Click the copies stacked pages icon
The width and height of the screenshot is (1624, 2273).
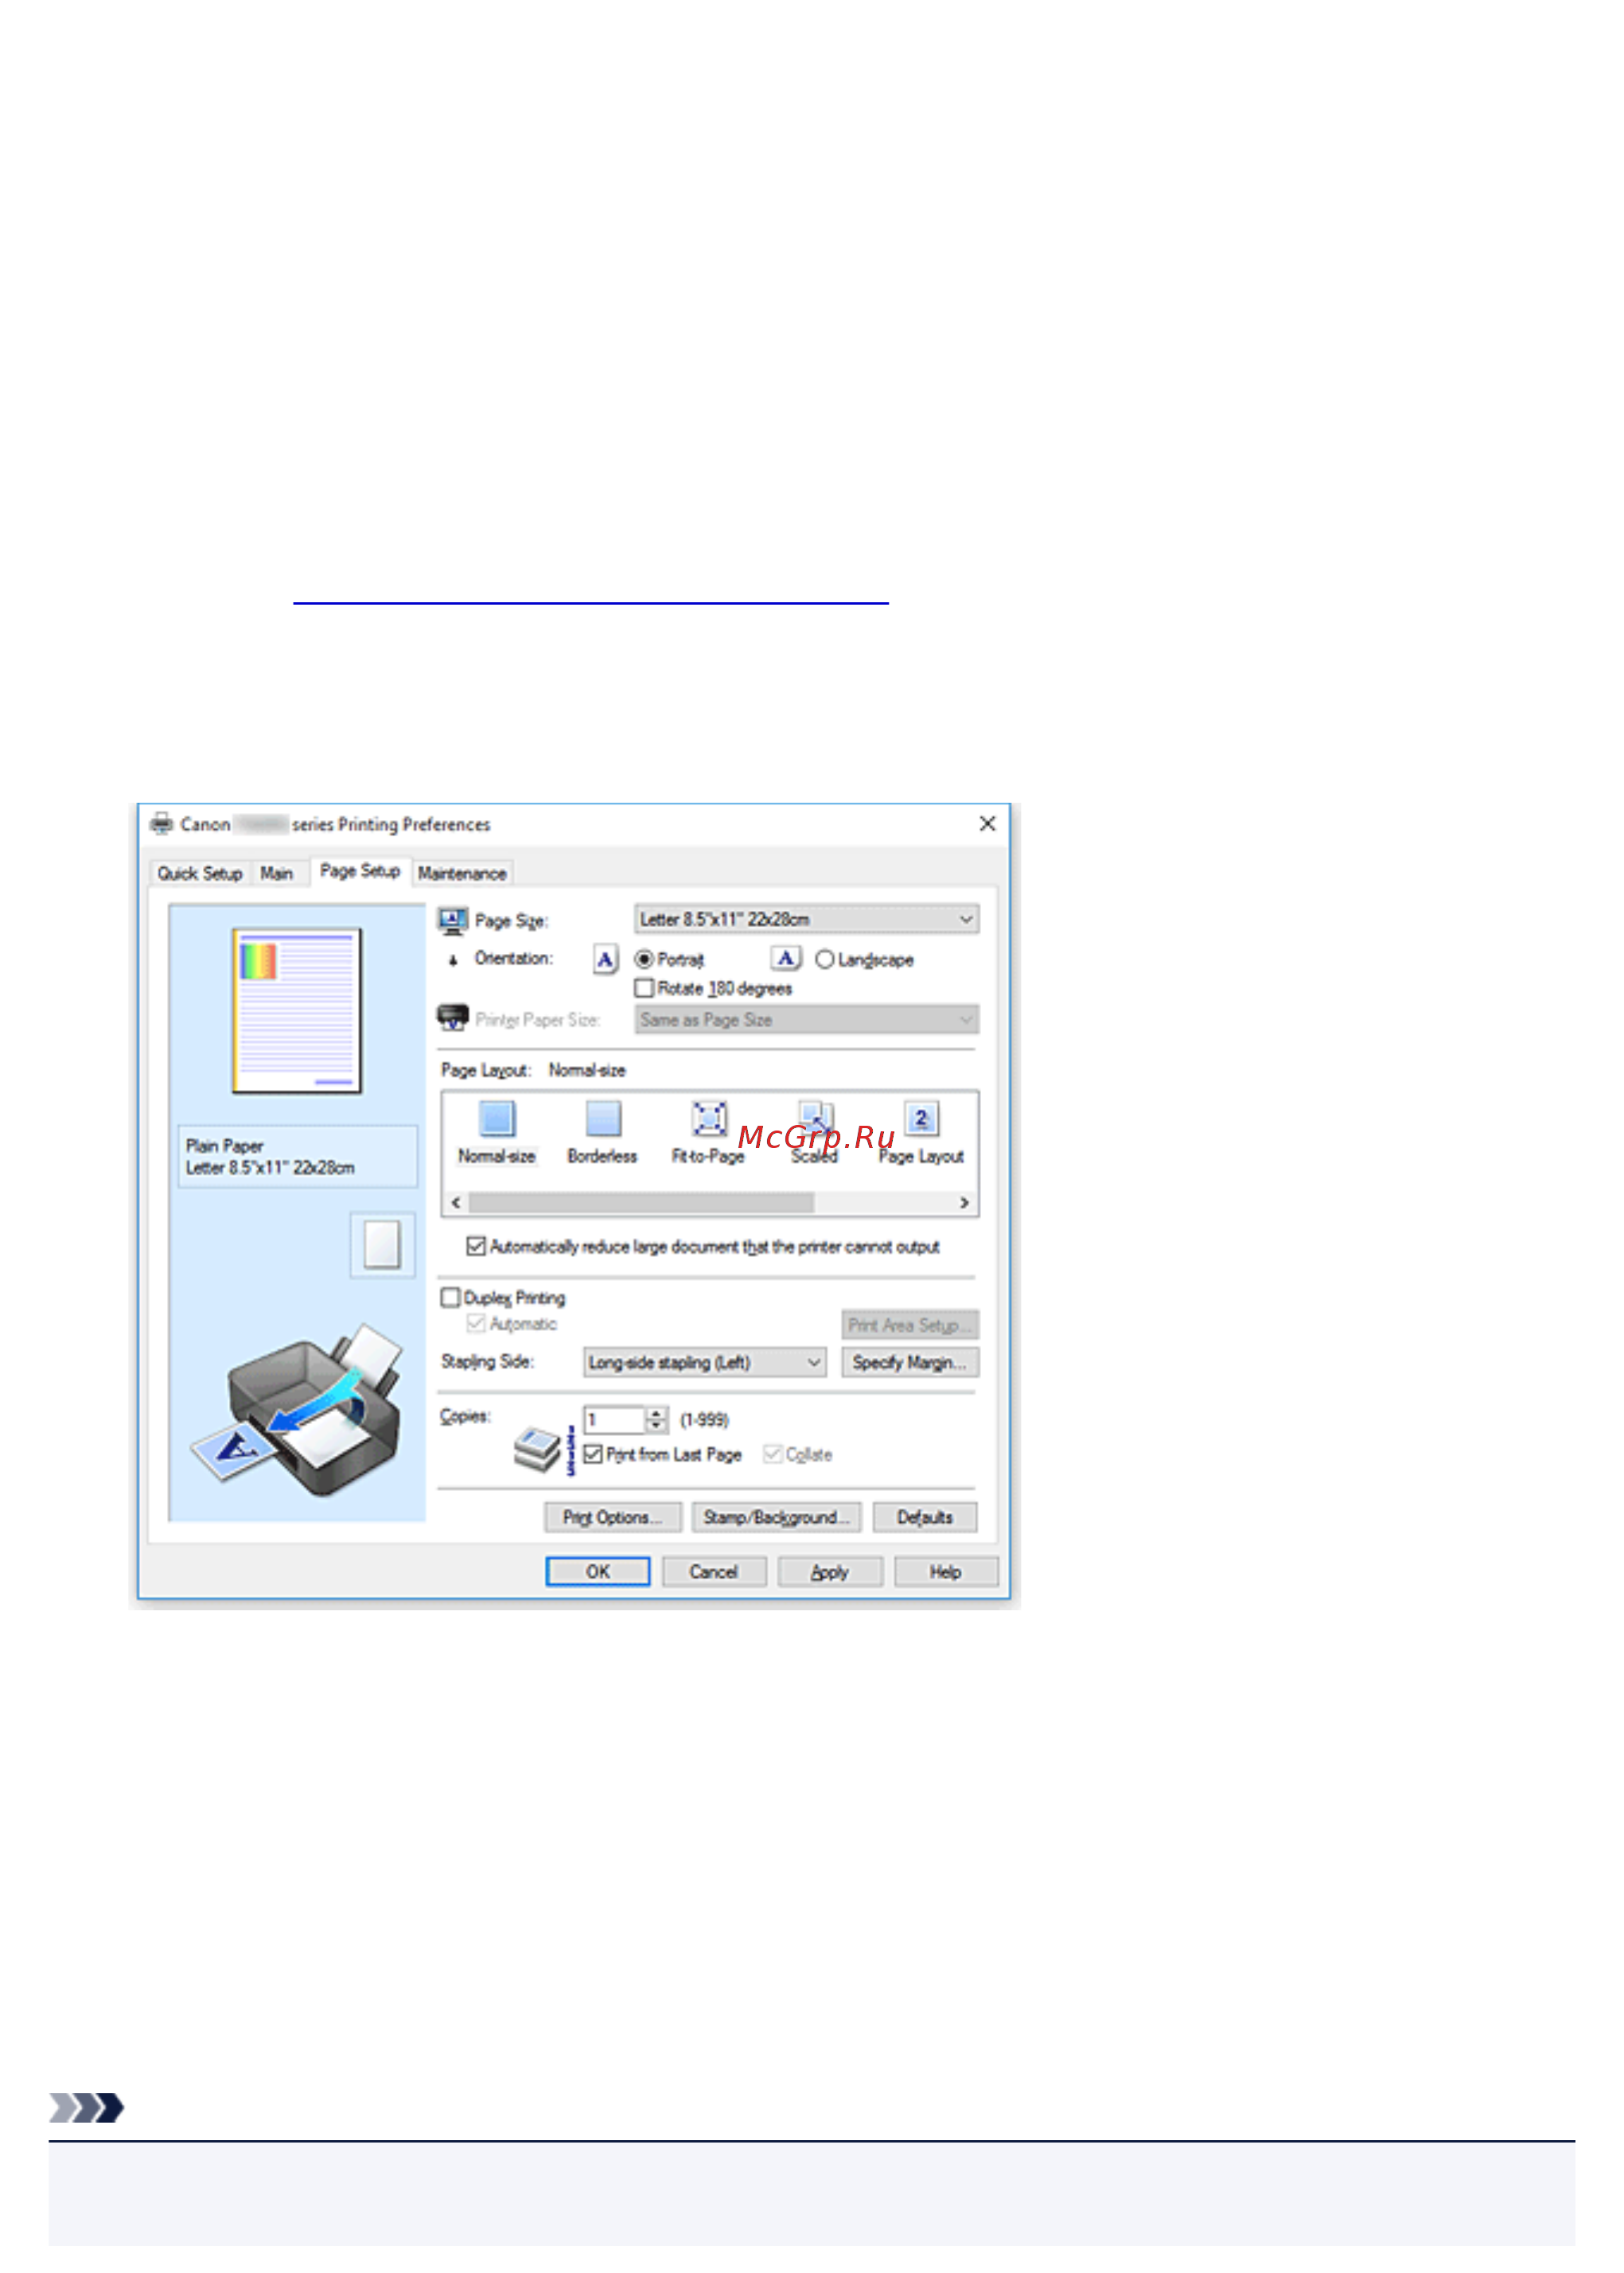(x=537, y=1449)
